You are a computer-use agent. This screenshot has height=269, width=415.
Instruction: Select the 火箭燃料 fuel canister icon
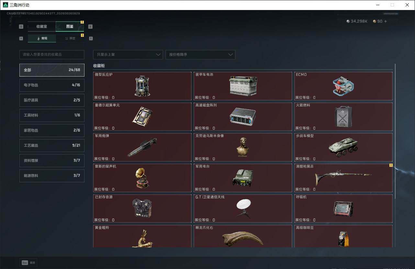pyautogui.click(x=343, y=116)
